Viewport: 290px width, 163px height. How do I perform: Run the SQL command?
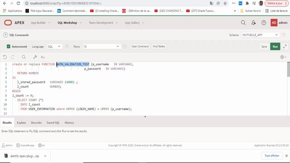(x=275, y=46)
